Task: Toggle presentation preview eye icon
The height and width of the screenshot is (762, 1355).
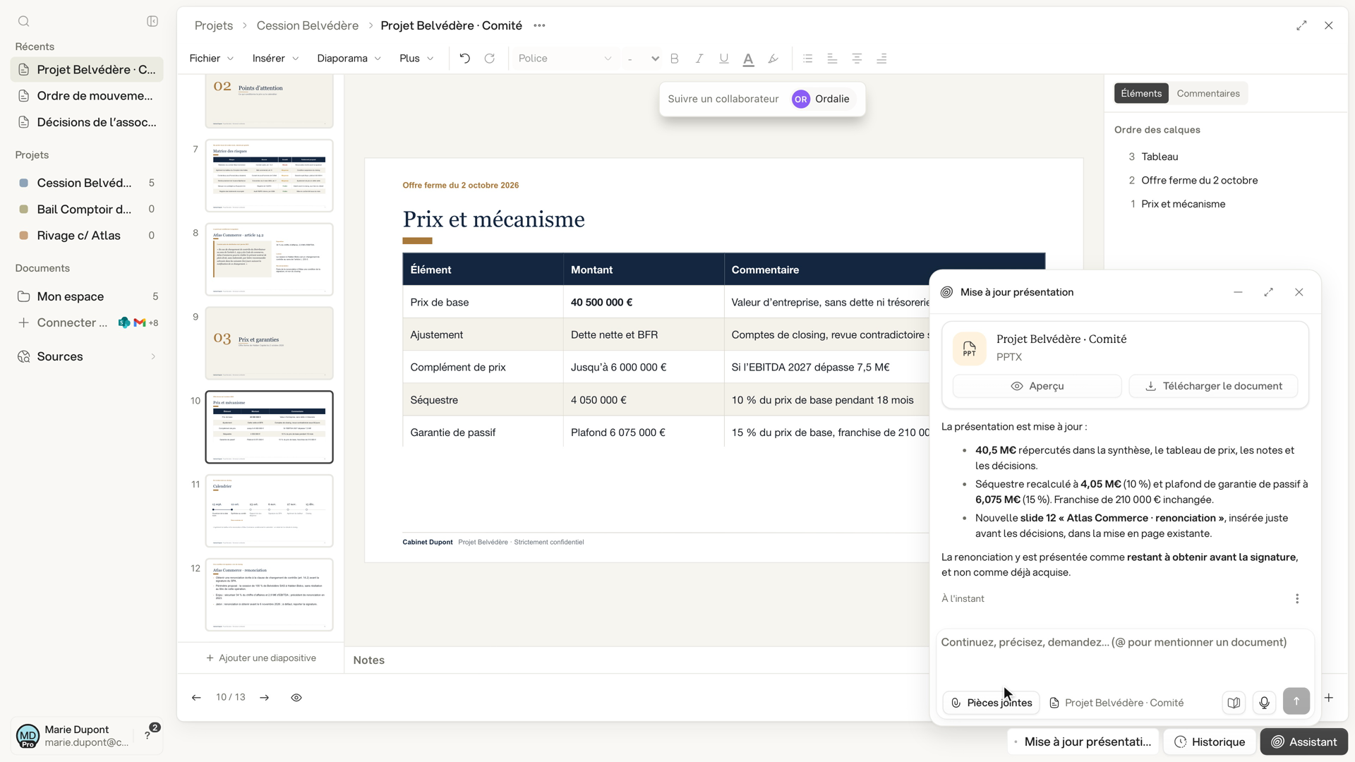Action: (296, 697)
